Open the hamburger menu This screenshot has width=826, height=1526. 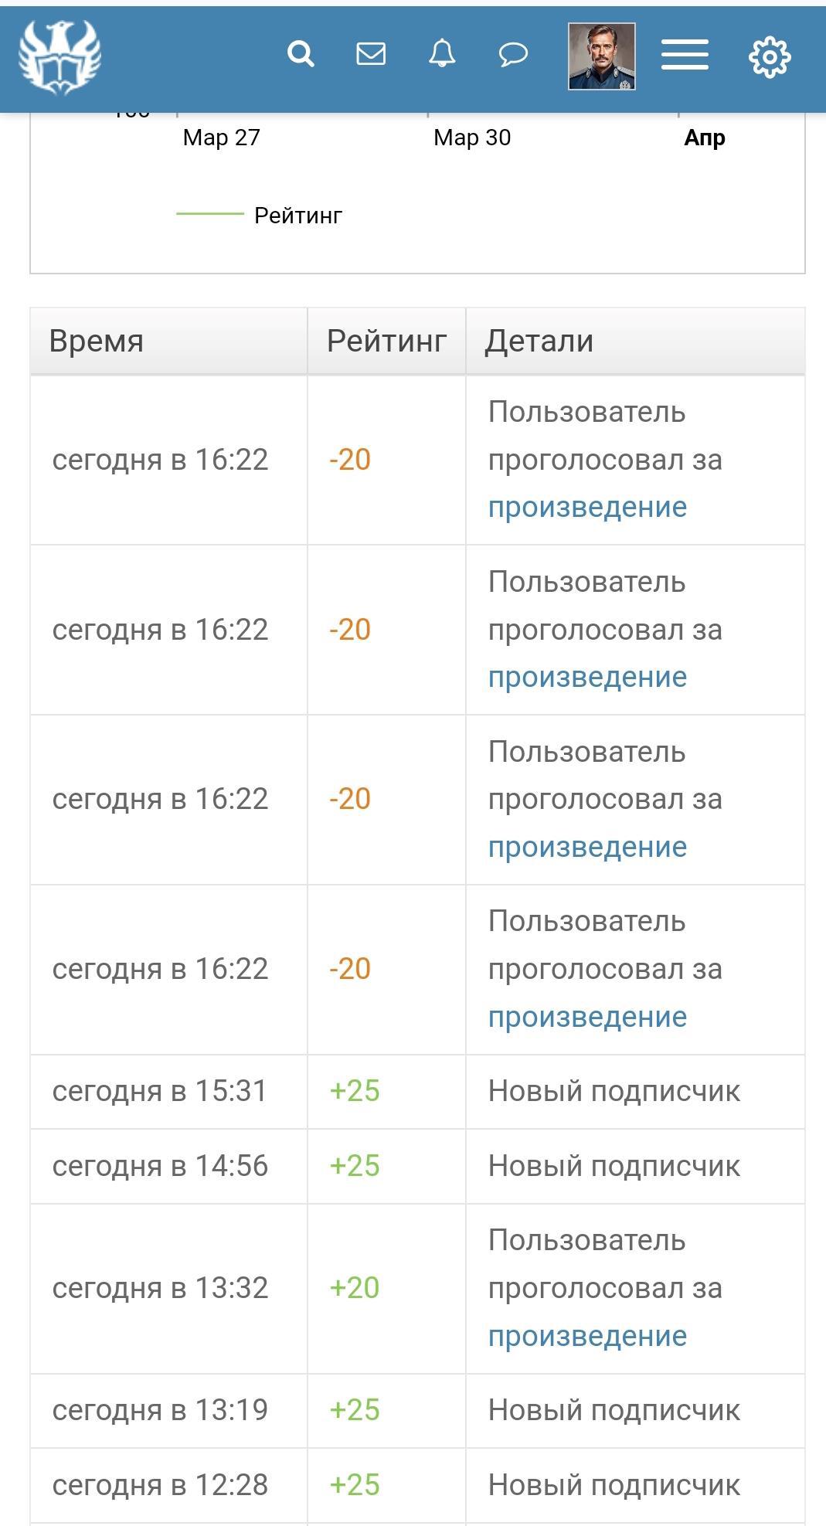click(685, 55)
